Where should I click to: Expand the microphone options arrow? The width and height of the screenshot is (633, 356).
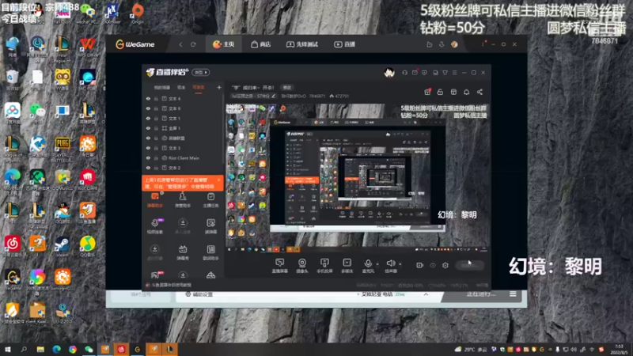(x=377, y=264)
